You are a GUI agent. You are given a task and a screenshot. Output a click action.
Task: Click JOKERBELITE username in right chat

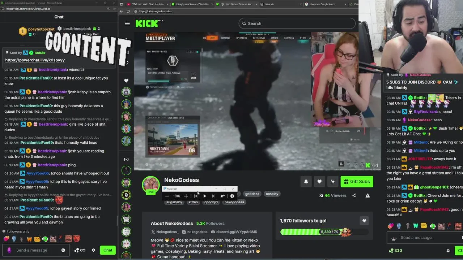coord(420,159)
